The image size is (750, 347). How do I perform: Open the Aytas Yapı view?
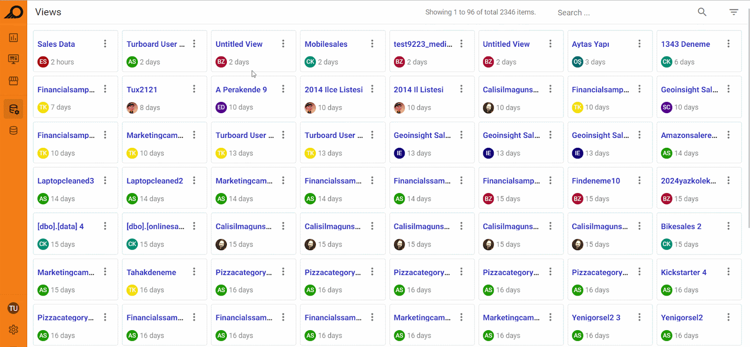[591, 44]
